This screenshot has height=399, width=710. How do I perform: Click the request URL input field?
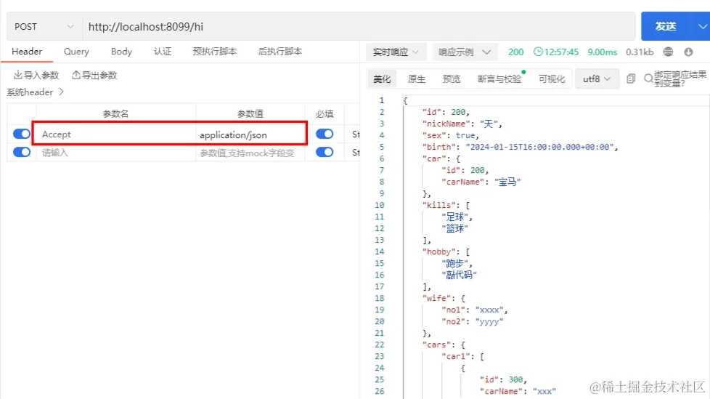click(358, 27)
